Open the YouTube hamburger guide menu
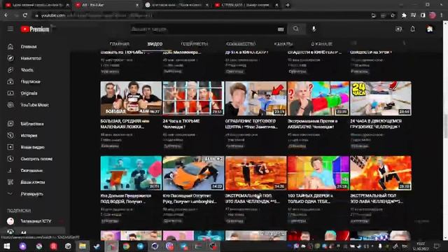This screenshot has width=448, height=252. (x=10, y=29)
